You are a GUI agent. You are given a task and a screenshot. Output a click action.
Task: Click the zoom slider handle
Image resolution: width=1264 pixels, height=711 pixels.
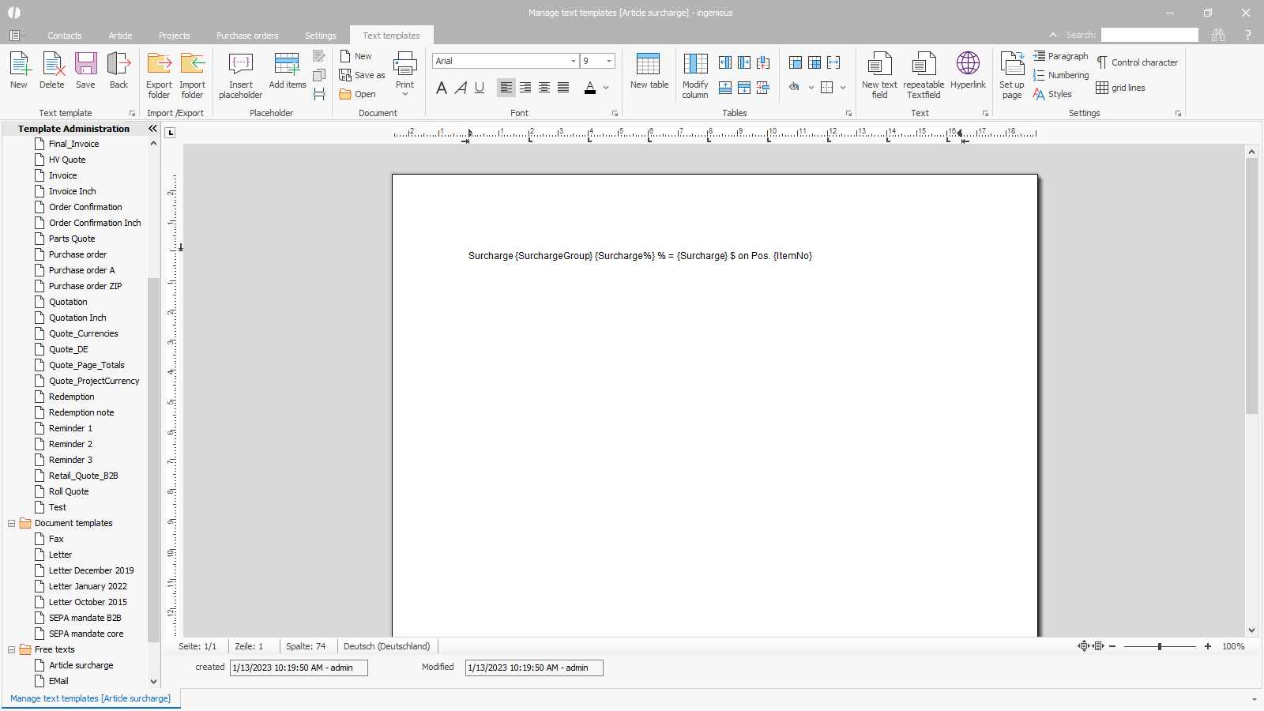(1159, 646)
